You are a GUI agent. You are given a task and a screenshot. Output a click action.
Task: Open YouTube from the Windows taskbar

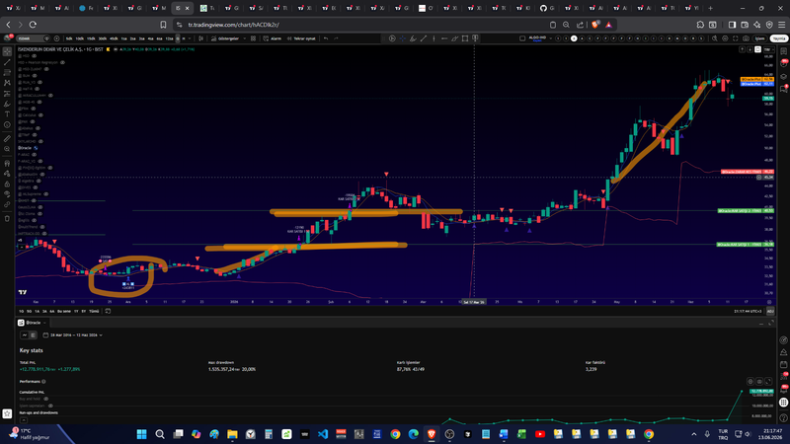click(539, 434)
